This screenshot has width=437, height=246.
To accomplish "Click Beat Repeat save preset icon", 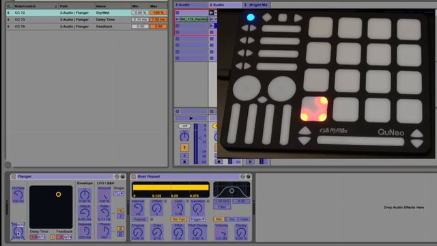I will tap(249, 176).
